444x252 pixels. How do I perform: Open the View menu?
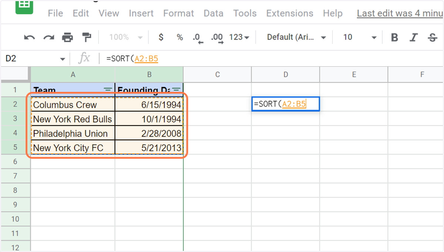pyautogui.click(x=109, y=13)
